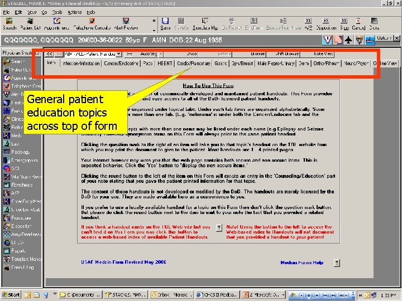Click the Undo button on the form toolbar
The width and height of the screenshot is (402, 301).
click(x=180, y=54)
